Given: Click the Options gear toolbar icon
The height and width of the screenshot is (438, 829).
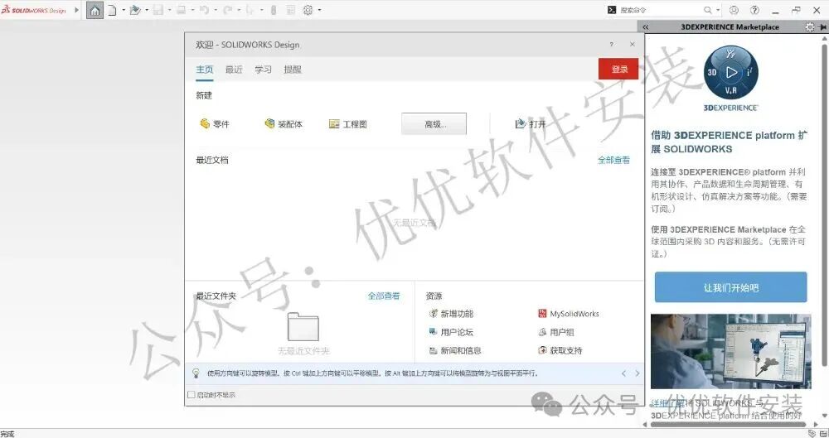Looking at the screenshot, I should [x=308, y=10].
